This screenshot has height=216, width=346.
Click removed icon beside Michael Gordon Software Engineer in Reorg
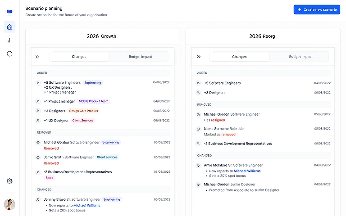[x=198, y=115]
